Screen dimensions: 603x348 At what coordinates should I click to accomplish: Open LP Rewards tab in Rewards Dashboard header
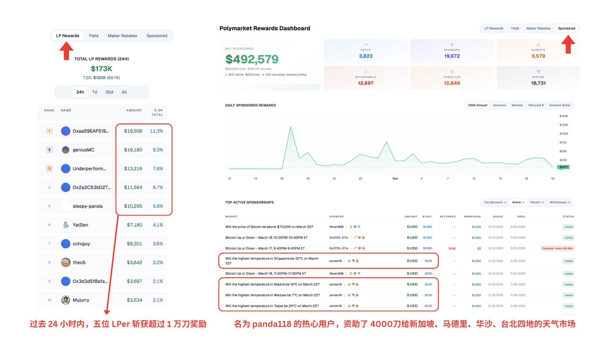click(493, 28)
